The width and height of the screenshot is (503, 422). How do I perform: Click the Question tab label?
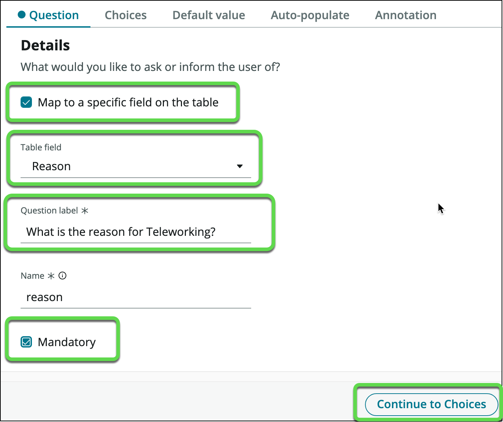(x=54, y=15)
